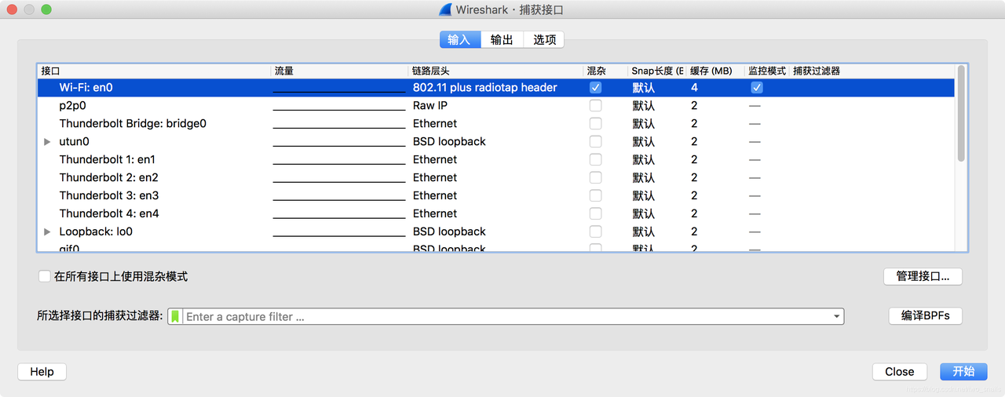Image resolution: width=1005 pixels, height=397 pixels.
Task: Sort by the 链路层头 column header
Action: 496,71
